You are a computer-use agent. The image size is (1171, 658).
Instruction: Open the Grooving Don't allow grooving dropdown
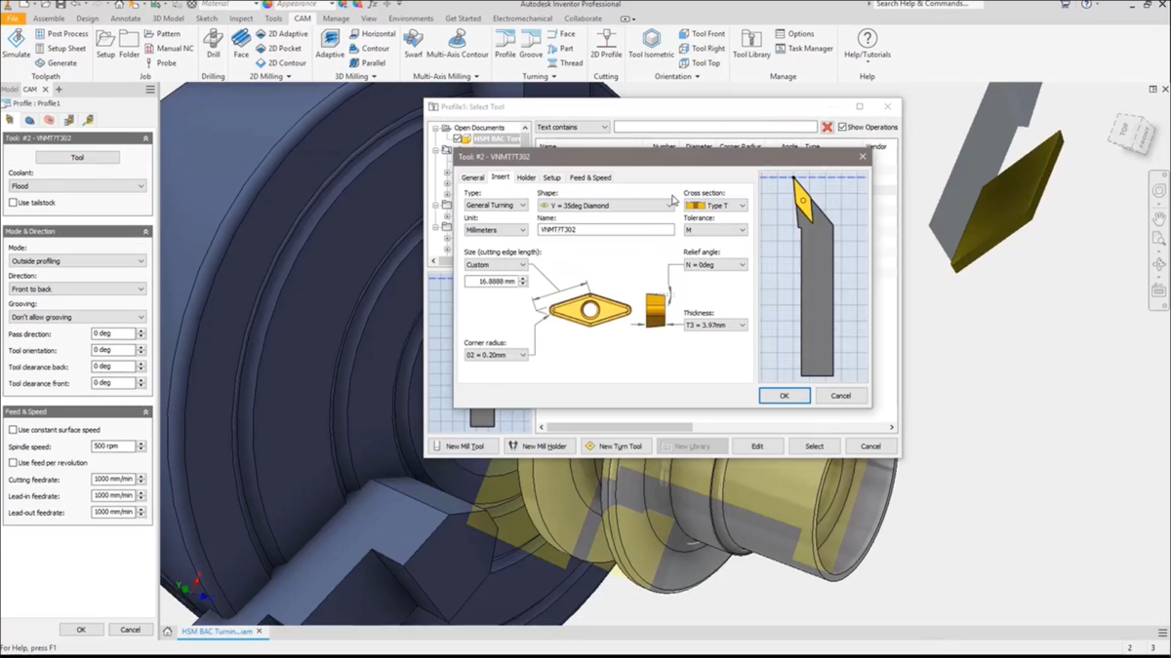77,317
